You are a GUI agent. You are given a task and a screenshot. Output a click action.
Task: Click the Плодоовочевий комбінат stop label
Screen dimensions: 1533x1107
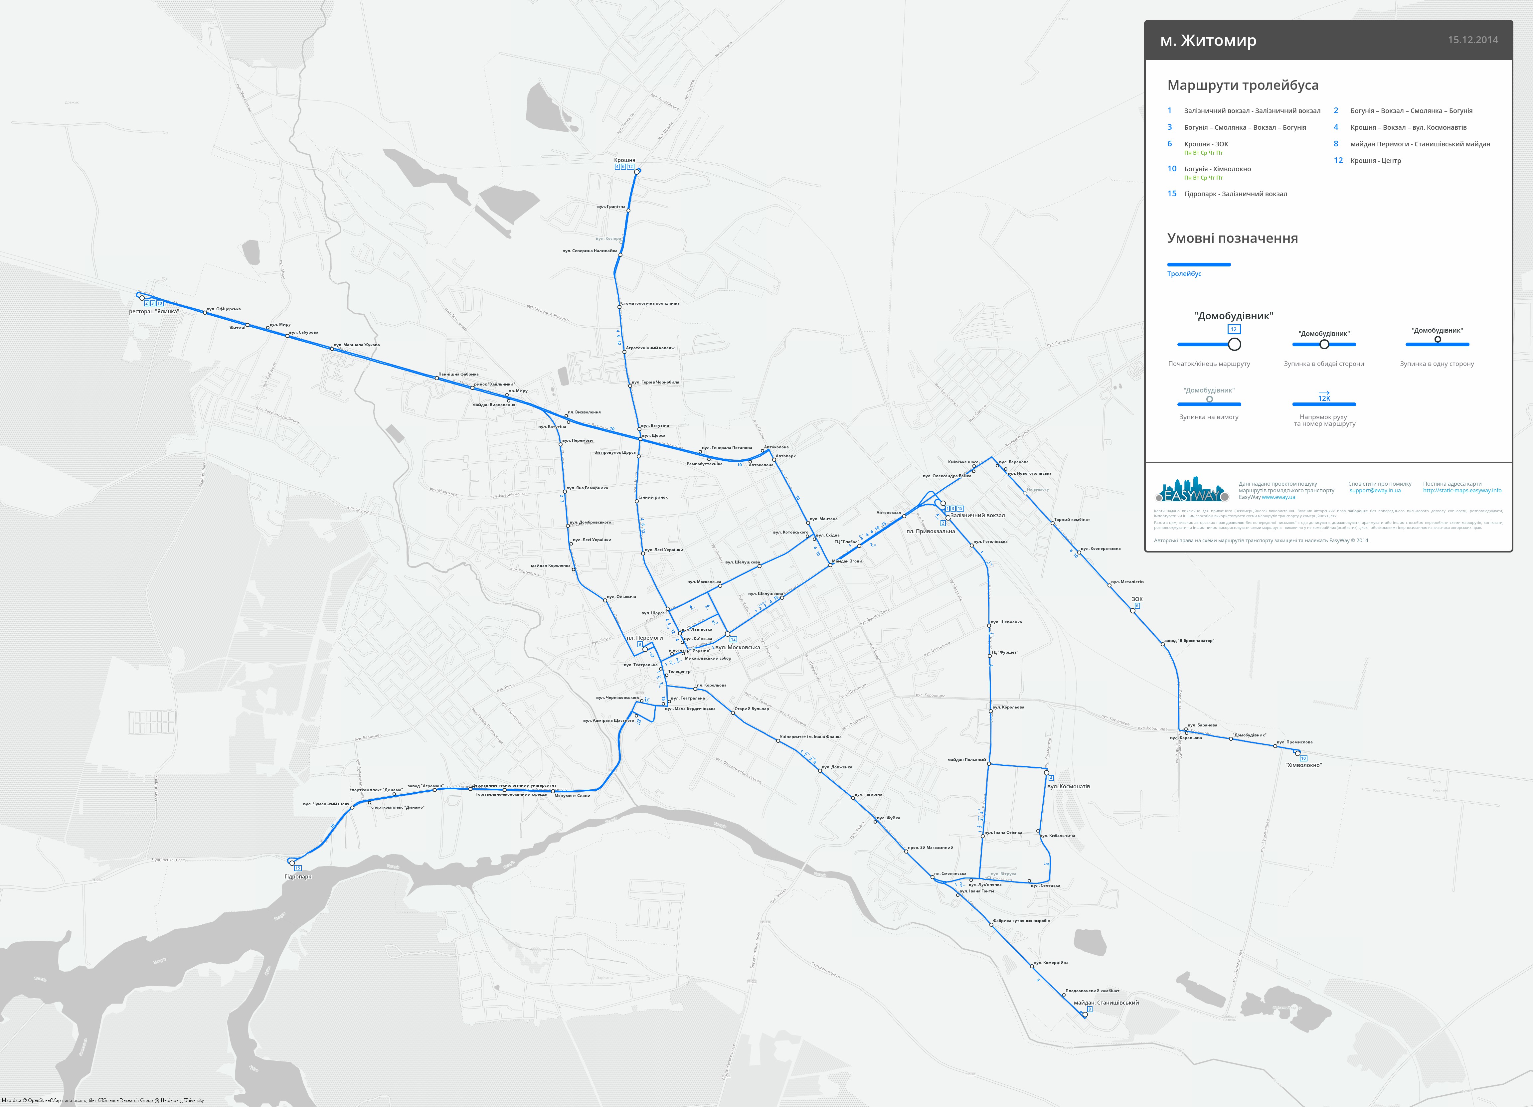point(1092,991)
